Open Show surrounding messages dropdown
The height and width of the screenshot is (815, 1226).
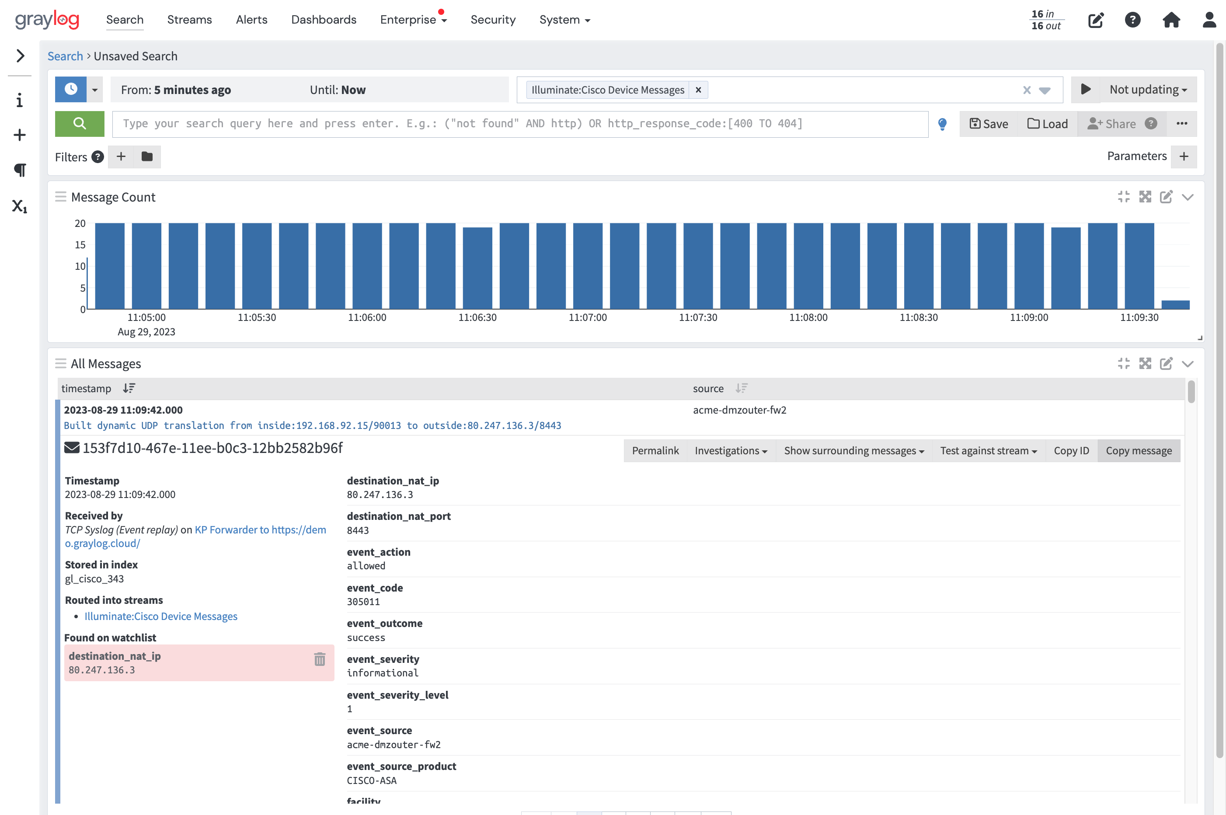tap(854, 451)
